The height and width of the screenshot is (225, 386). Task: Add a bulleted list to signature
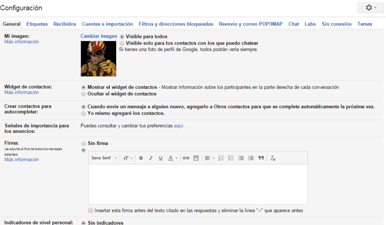click(231, 158)
